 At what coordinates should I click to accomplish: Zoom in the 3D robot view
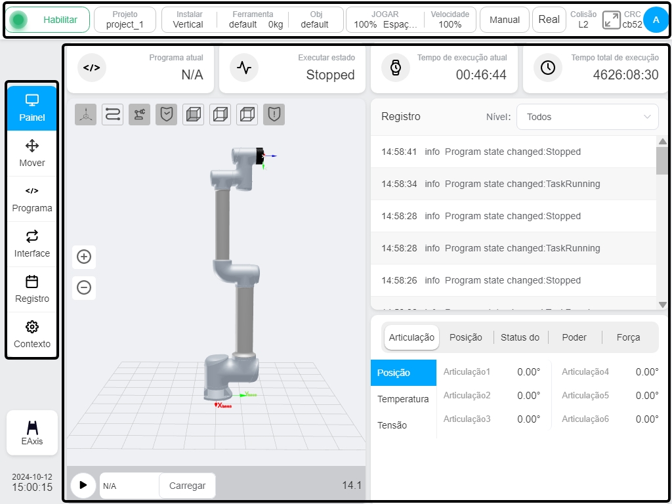[x=84, y=257]
